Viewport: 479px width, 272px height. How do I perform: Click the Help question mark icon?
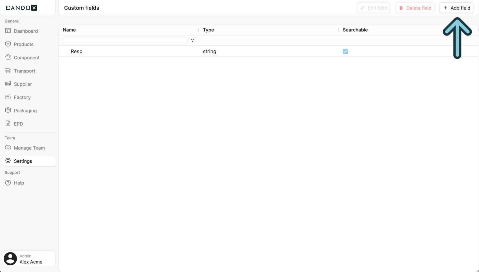(7, 183)
